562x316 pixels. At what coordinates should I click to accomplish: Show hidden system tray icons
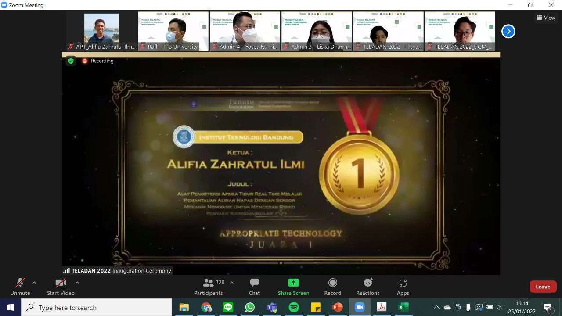pos(436,307)
